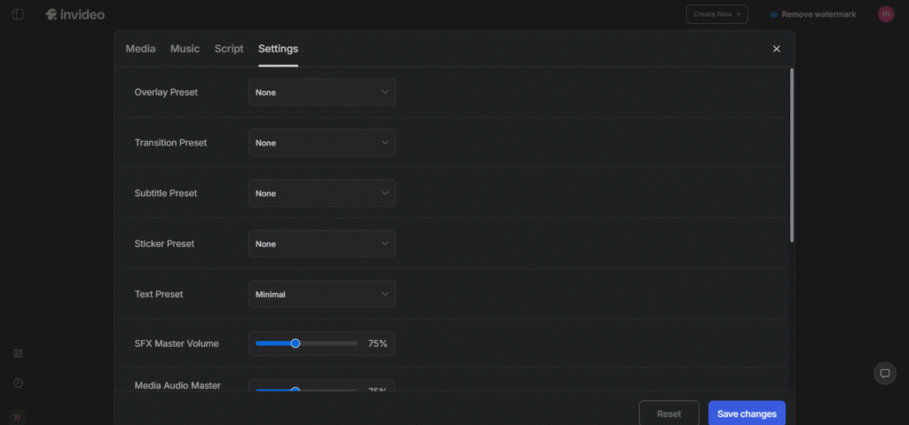909x425 pixels.
Task: Click the Save changes button
Action: [747, 413]
